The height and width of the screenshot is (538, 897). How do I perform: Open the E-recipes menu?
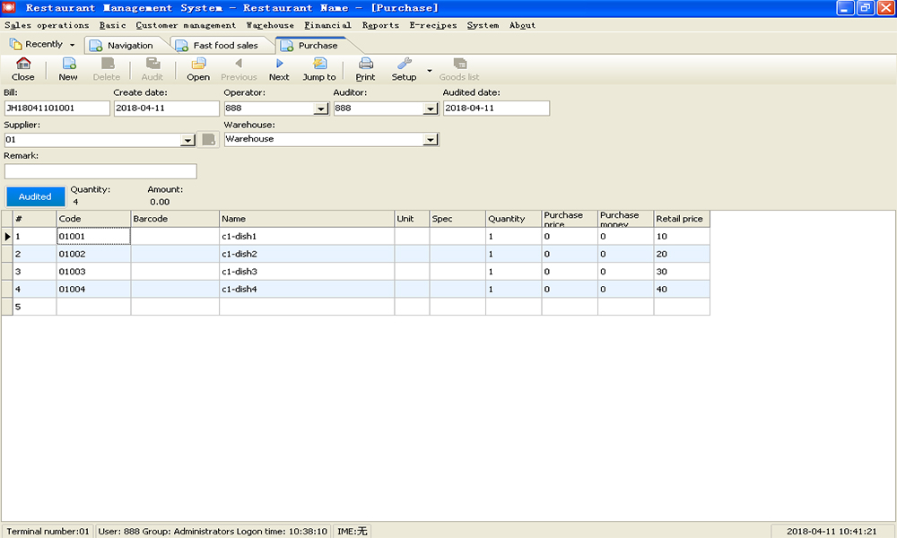pyautogui.click(x=433, y=25)
